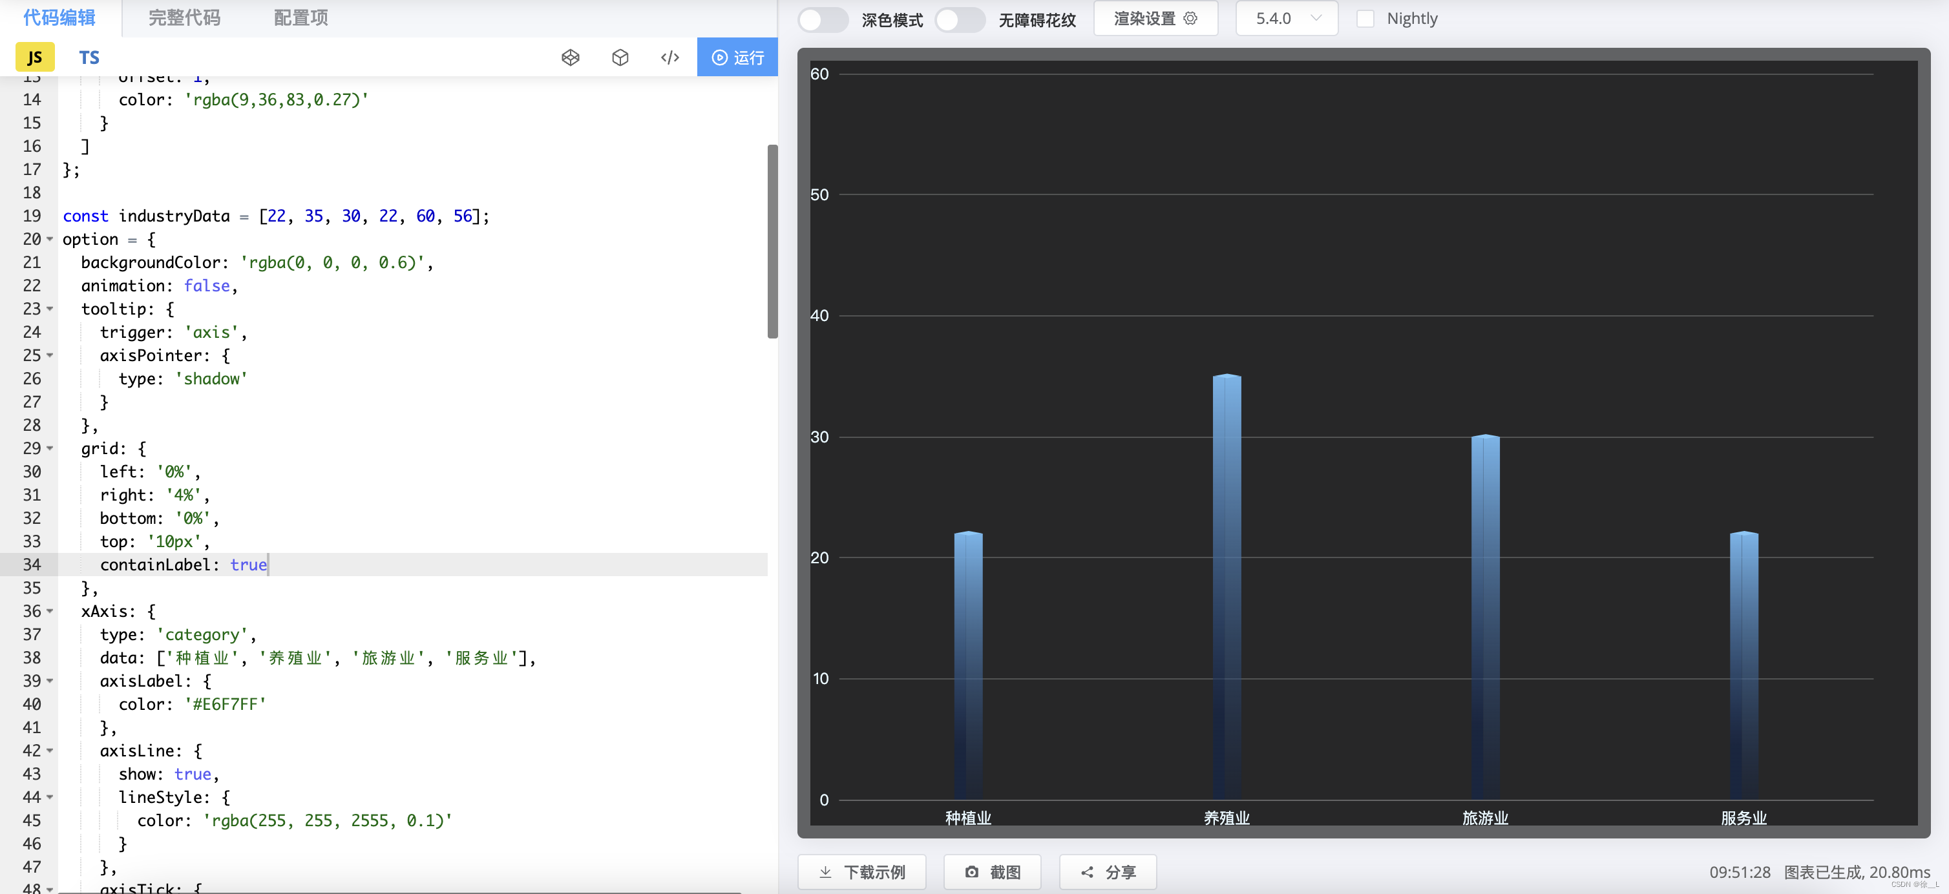Click the share icon next to 分享
The image size is (1949, 894).
[x=1087, y=872]
